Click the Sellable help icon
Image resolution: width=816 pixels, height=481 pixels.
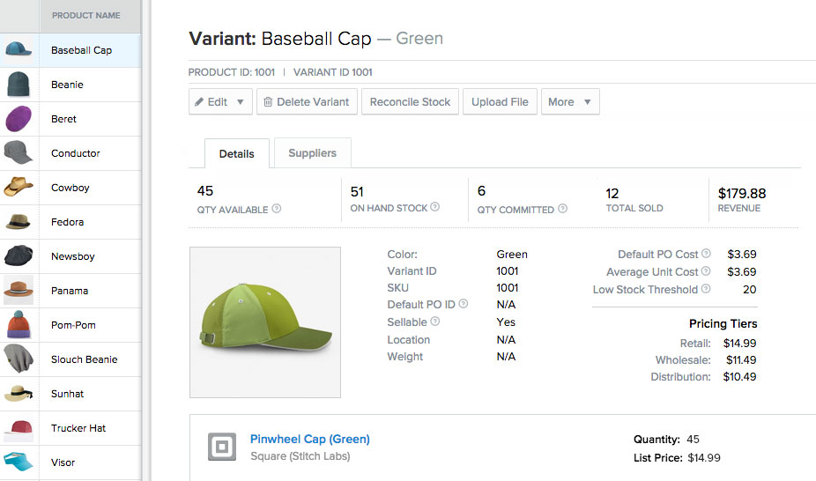(x=435, y=322)
